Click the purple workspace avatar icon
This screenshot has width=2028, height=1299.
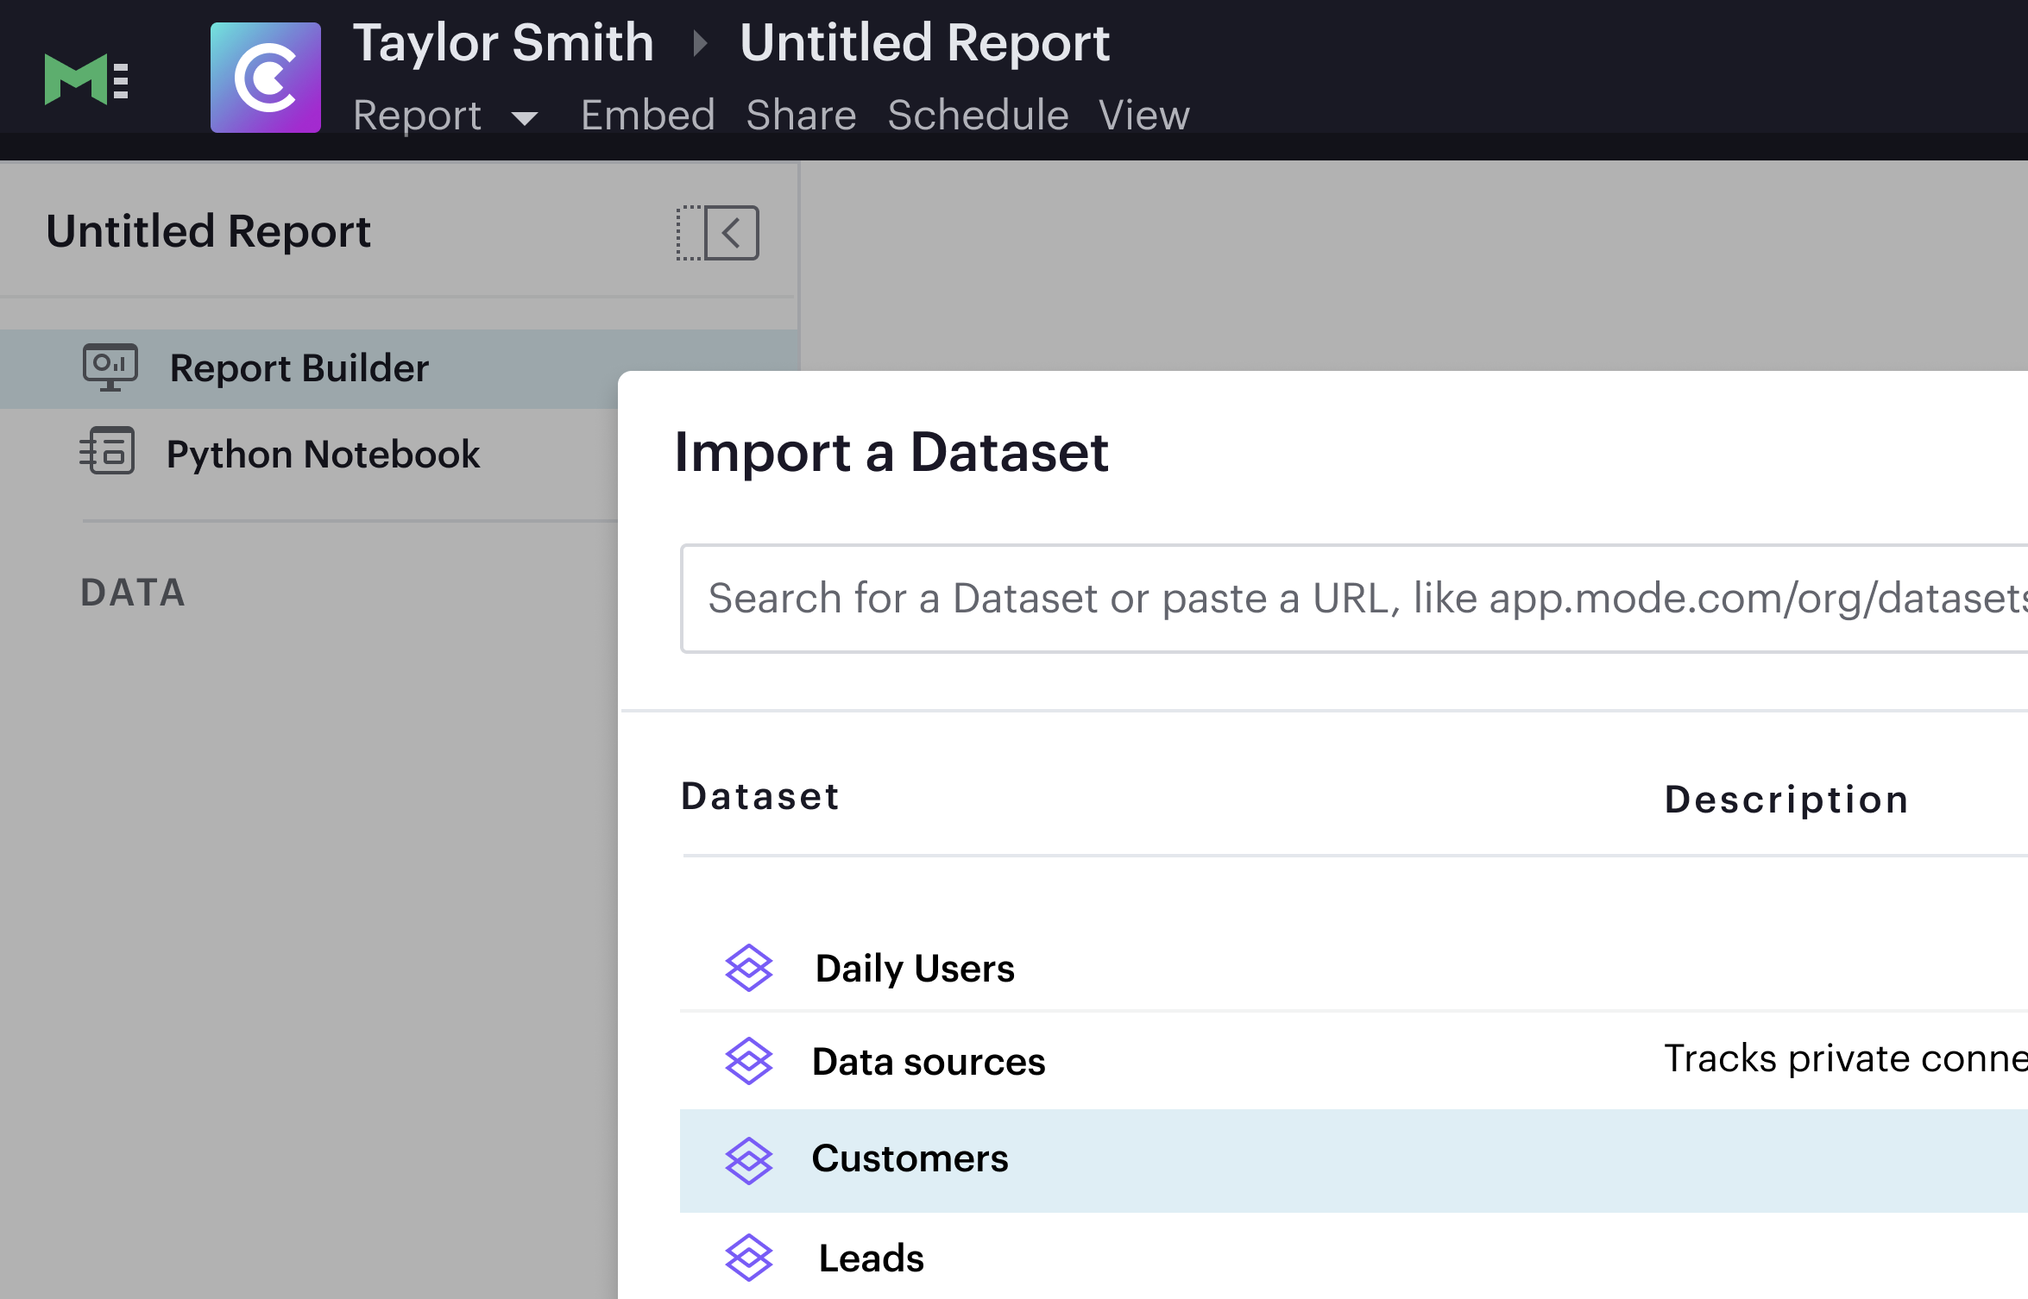[x=266, y=78]
